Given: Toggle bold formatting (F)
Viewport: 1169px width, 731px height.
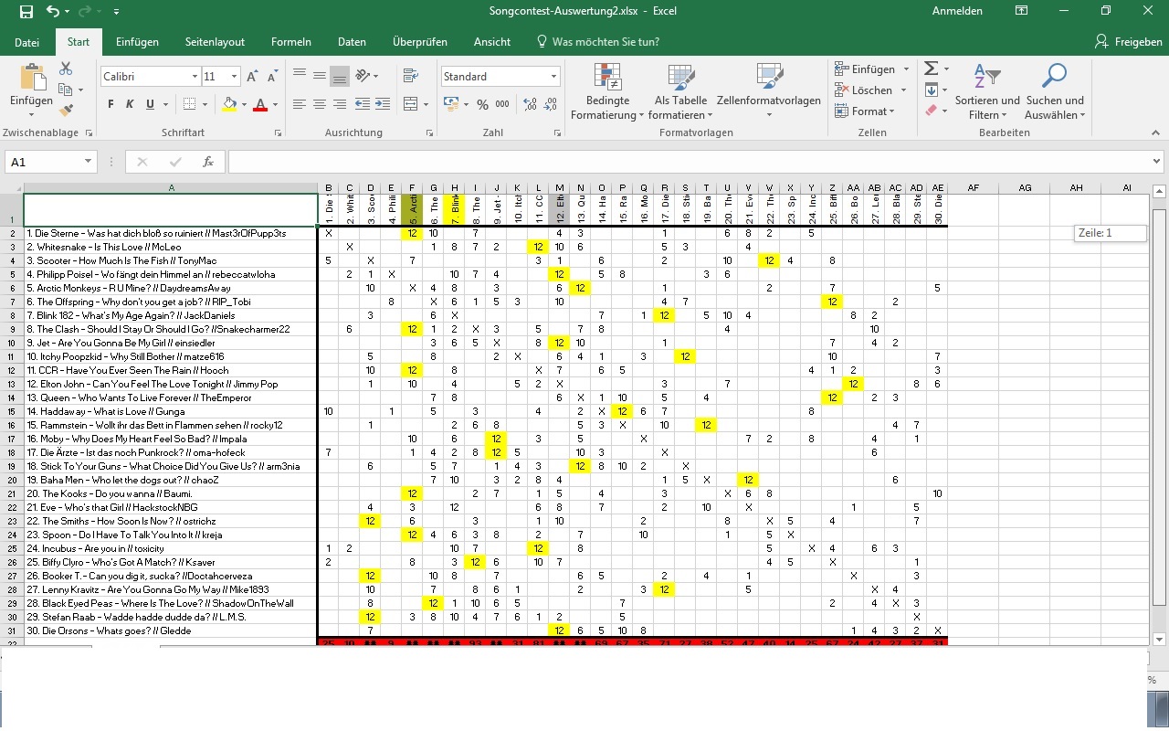Looking at the screenshot, I should [x=111, y=104].
